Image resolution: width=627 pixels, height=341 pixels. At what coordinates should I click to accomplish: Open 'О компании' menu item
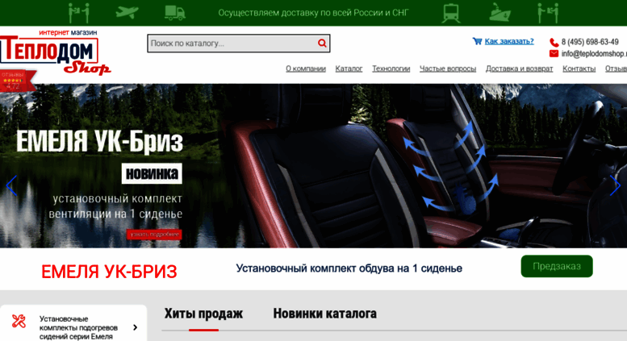click(x=306, y=69)
